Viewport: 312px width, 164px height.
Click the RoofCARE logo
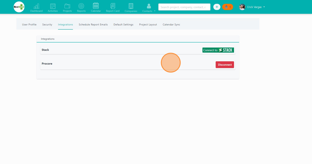19,7
